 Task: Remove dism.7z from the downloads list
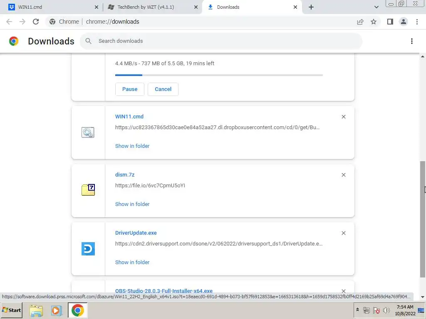click(x=343, y=175)
